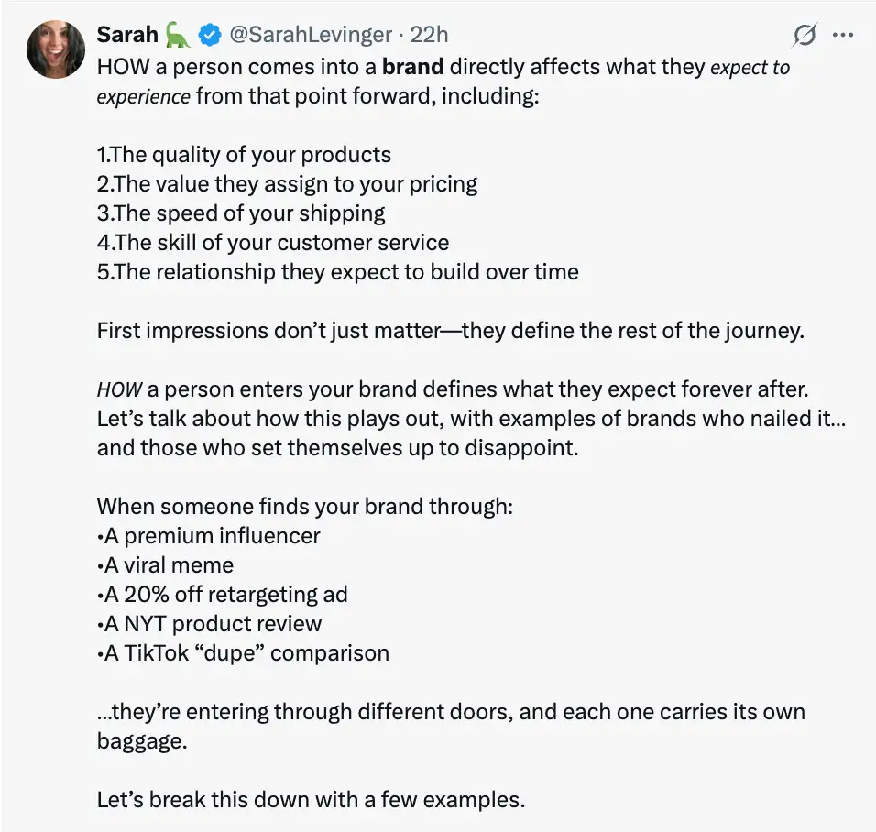
Task: Click the A NYT product review bullet
Action: click(x=209, y=624)
